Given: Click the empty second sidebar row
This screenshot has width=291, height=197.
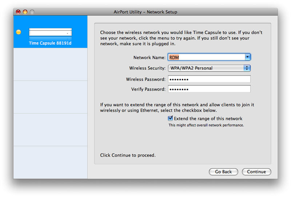Looking at the screenshot, I should coord(50,64).
